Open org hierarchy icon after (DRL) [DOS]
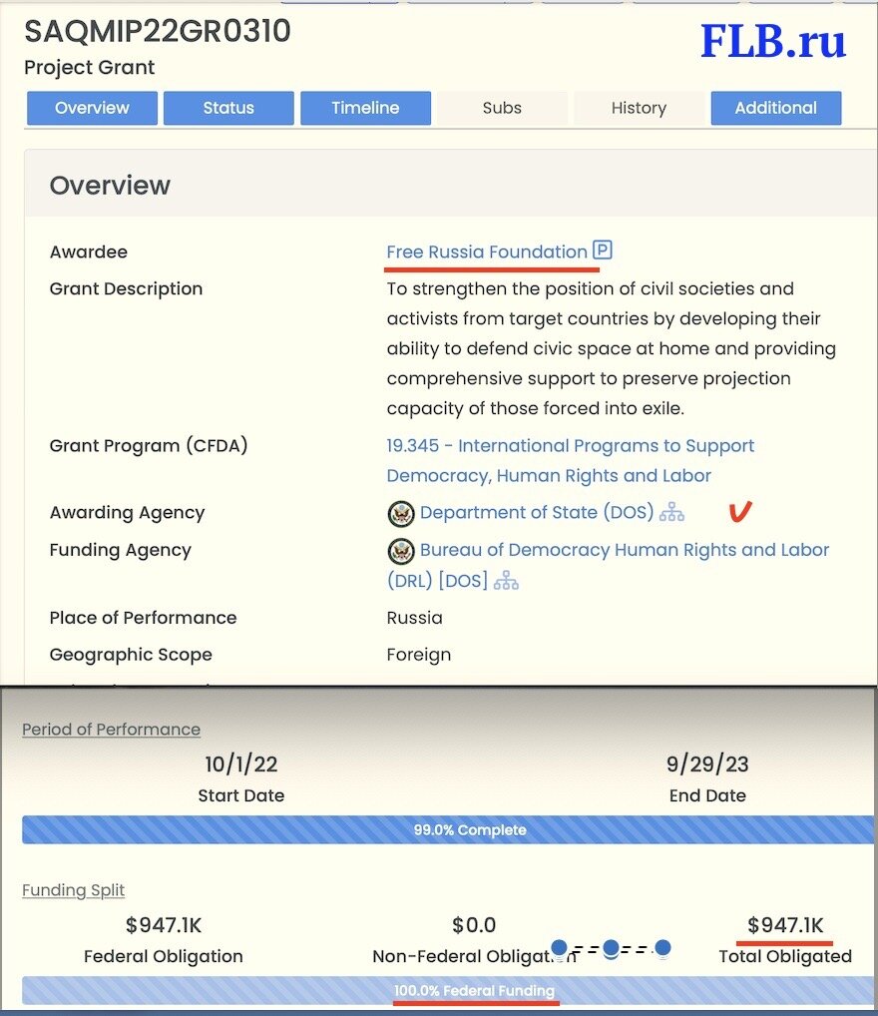 tap(506, 581)
